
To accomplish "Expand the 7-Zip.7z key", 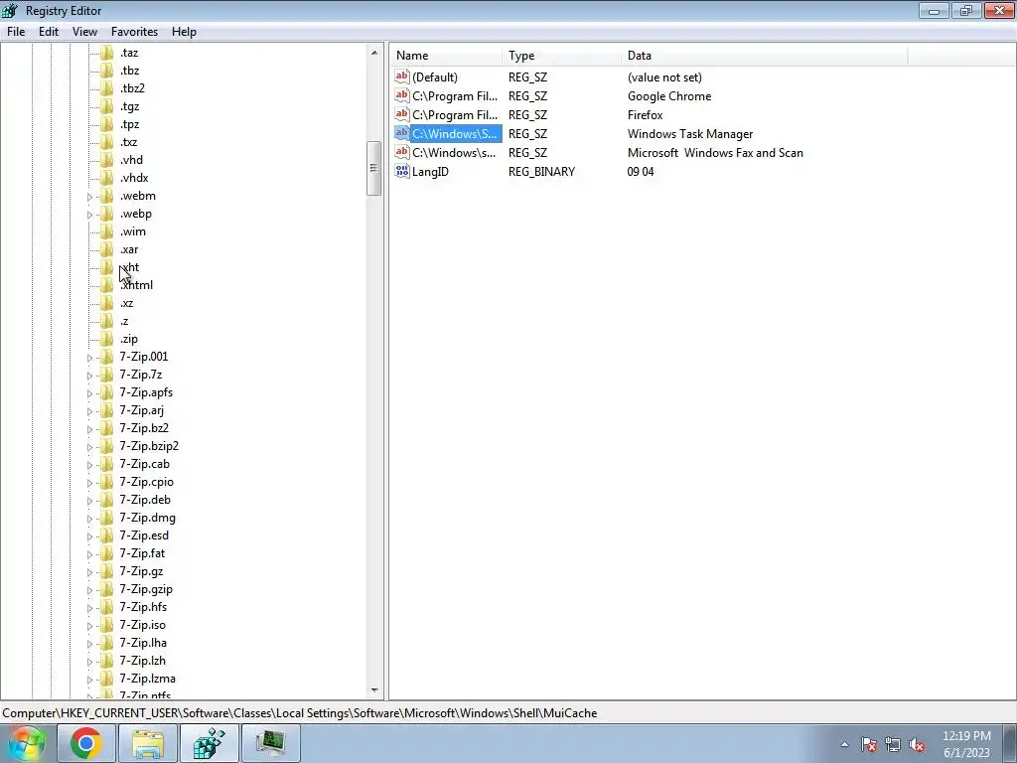I will coord(90,375).
